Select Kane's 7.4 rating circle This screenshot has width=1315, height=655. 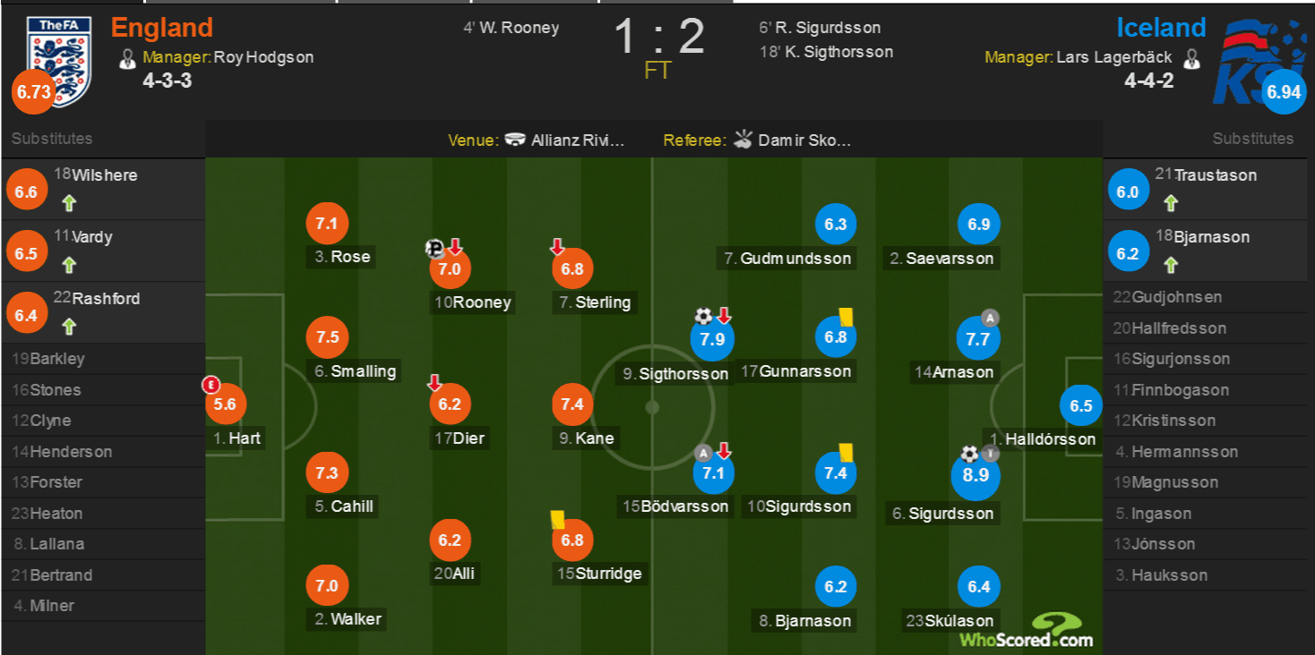572,404
